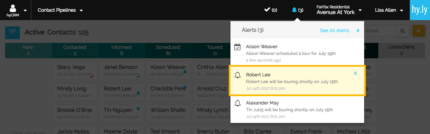
Task: Select the Scheduled: 81 pipeline stage
Action: (168, 50)
